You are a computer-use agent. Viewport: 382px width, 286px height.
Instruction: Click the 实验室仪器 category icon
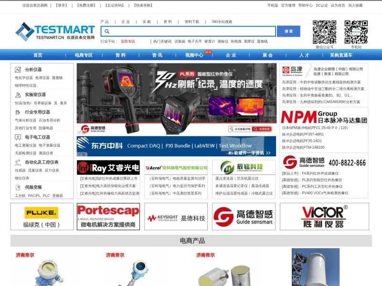point(18,95)
